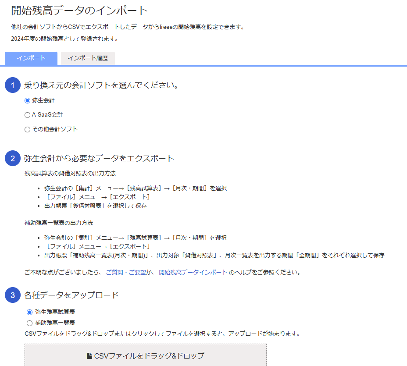Select 弥生残高試算表 upload type
This screenshot has height=366, width=407.
(x=29, y=312)
